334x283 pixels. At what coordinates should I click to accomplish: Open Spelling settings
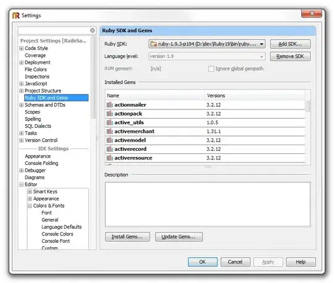[x=33, y=119]
